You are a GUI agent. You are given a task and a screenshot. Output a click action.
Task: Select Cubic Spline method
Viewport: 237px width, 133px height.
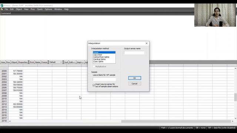(x=104, y=62)
